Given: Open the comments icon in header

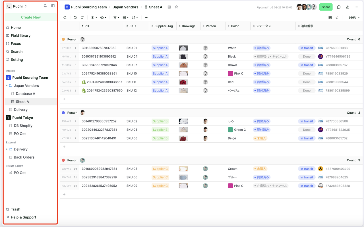Looking at the screenshot, I should point(339,7).
